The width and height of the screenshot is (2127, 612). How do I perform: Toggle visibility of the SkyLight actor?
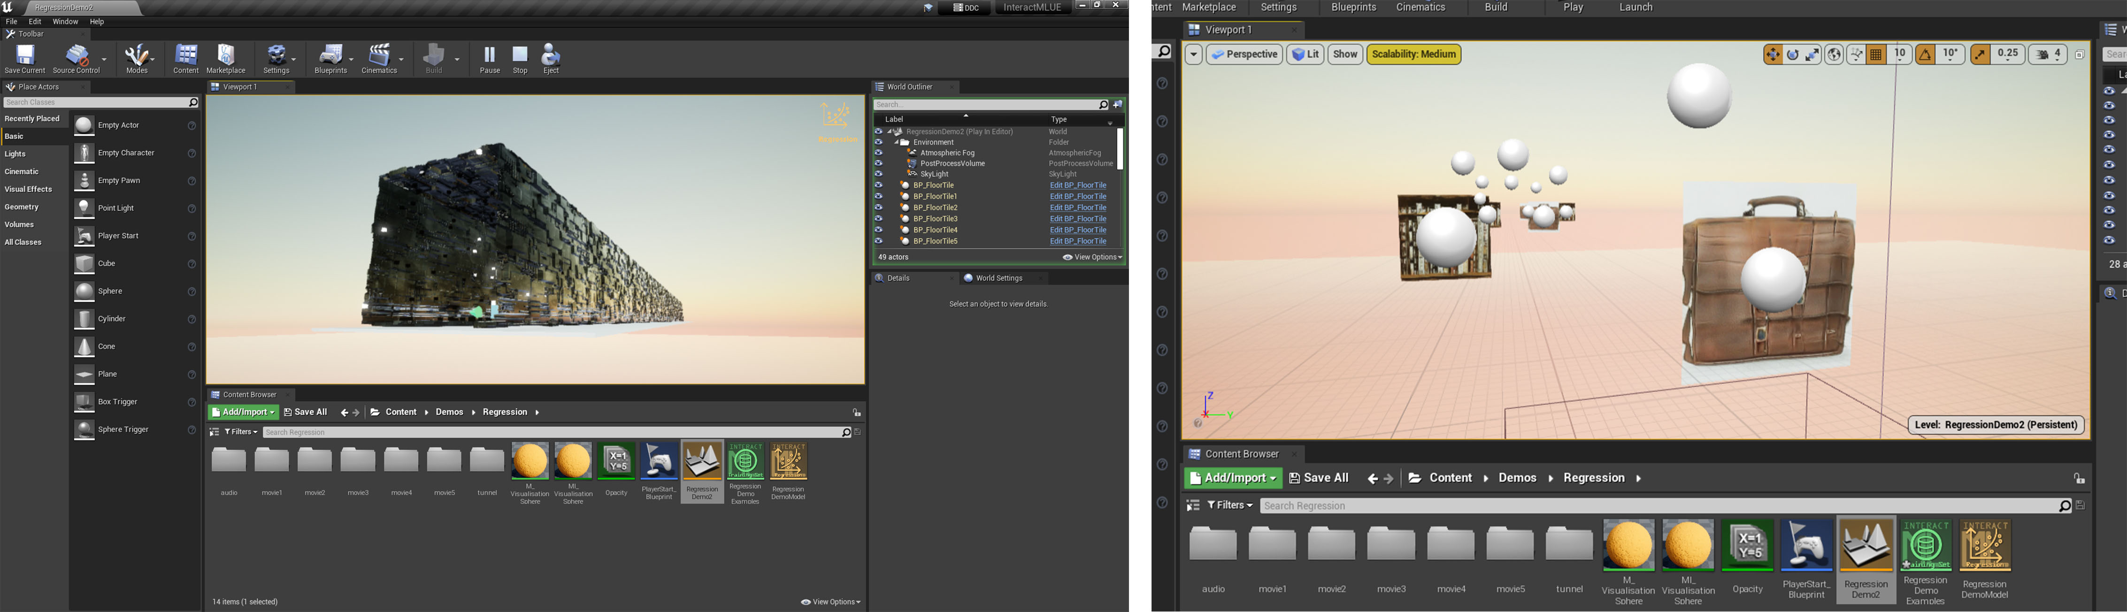[x=879, y=174]
